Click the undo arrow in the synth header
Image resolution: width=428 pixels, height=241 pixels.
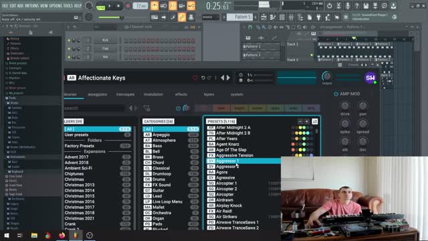point(203,78)
